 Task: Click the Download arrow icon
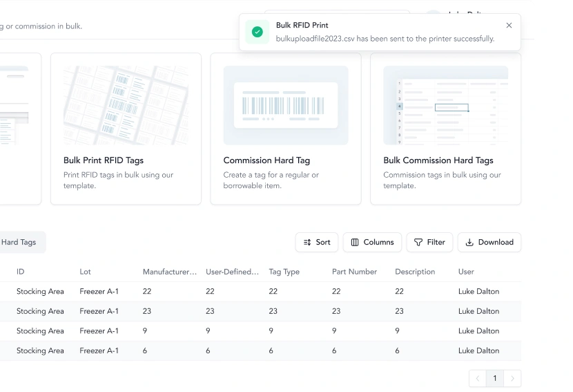pyautogui.click(x=469, y=242)
